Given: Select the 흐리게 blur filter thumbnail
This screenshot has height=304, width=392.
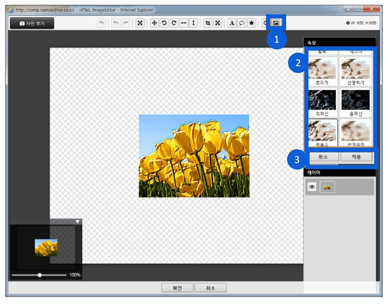Looking at the screenshot, I should click(322, 69).
